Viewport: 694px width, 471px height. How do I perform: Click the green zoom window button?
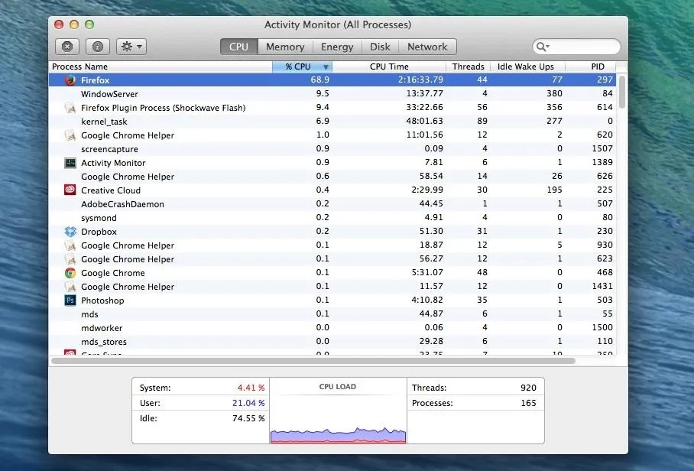pyautogui.click(x=89, y=24)
